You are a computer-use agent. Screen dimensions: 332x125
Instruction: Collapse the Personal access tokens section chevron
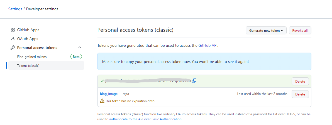[80, 48]
